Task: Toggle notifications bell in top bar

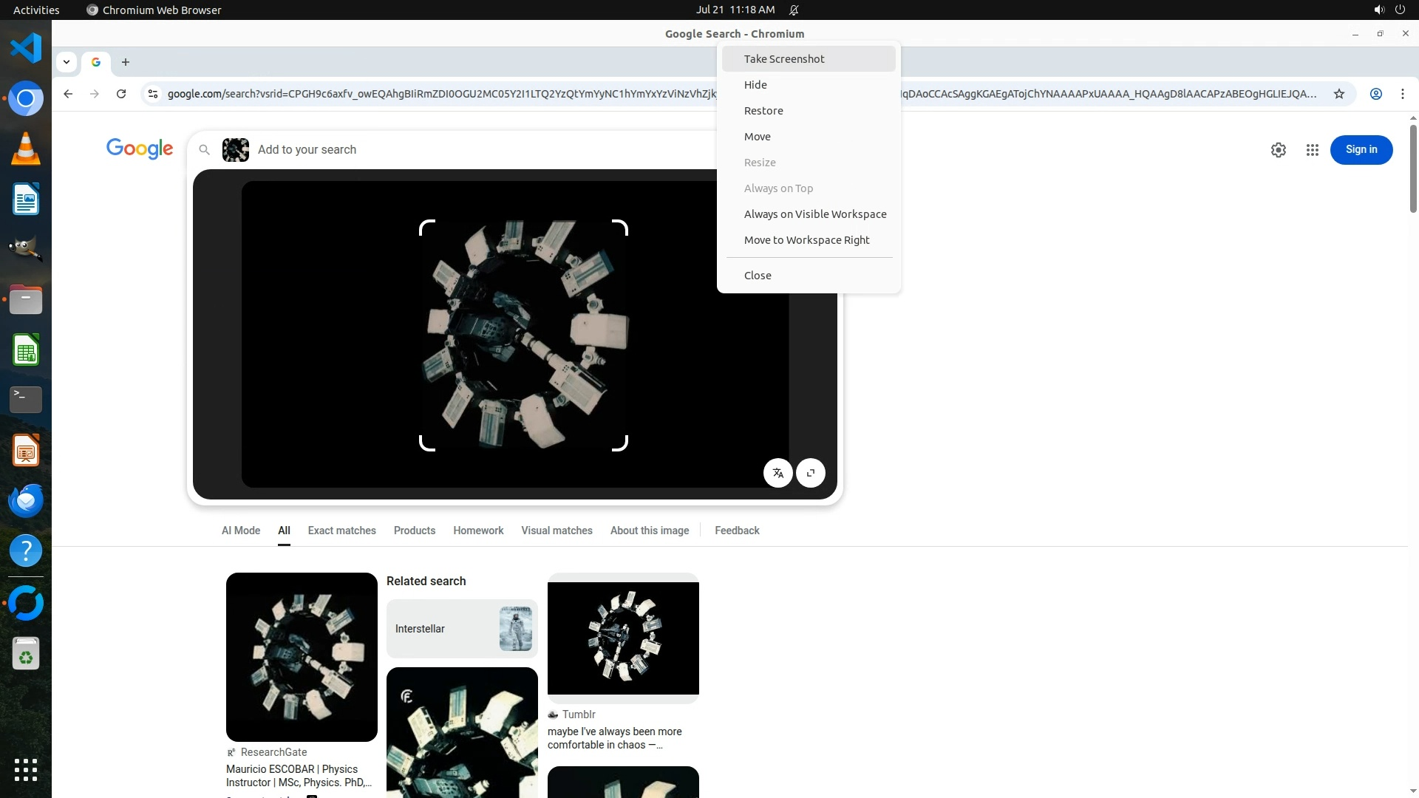Action: pos(794,10)
